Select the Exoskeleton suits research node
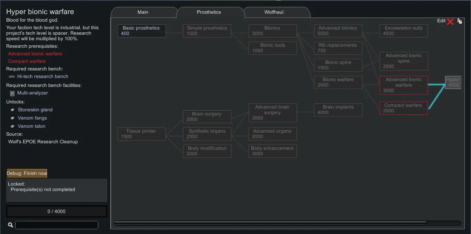 click(x=403, y=31)
